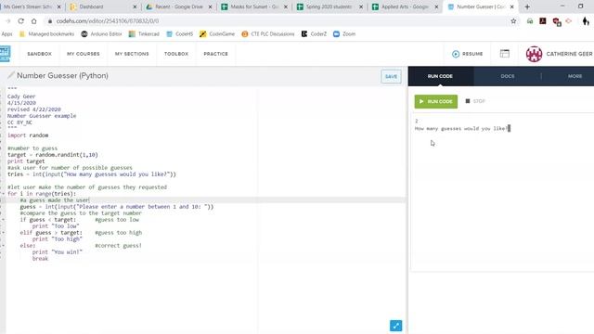The width and height of the screenshot is (594, 334).
Task: Click the site lock icon in address bar
Action: tap(49, 21)
